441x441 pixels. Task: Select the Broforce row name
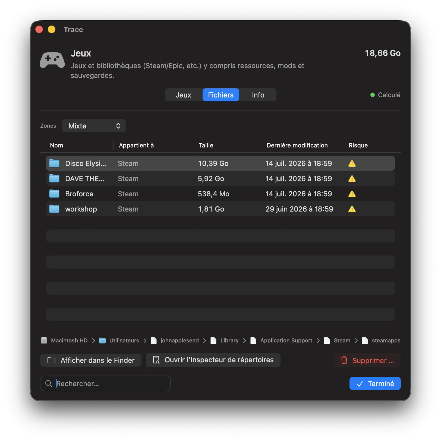click(79, 194)
